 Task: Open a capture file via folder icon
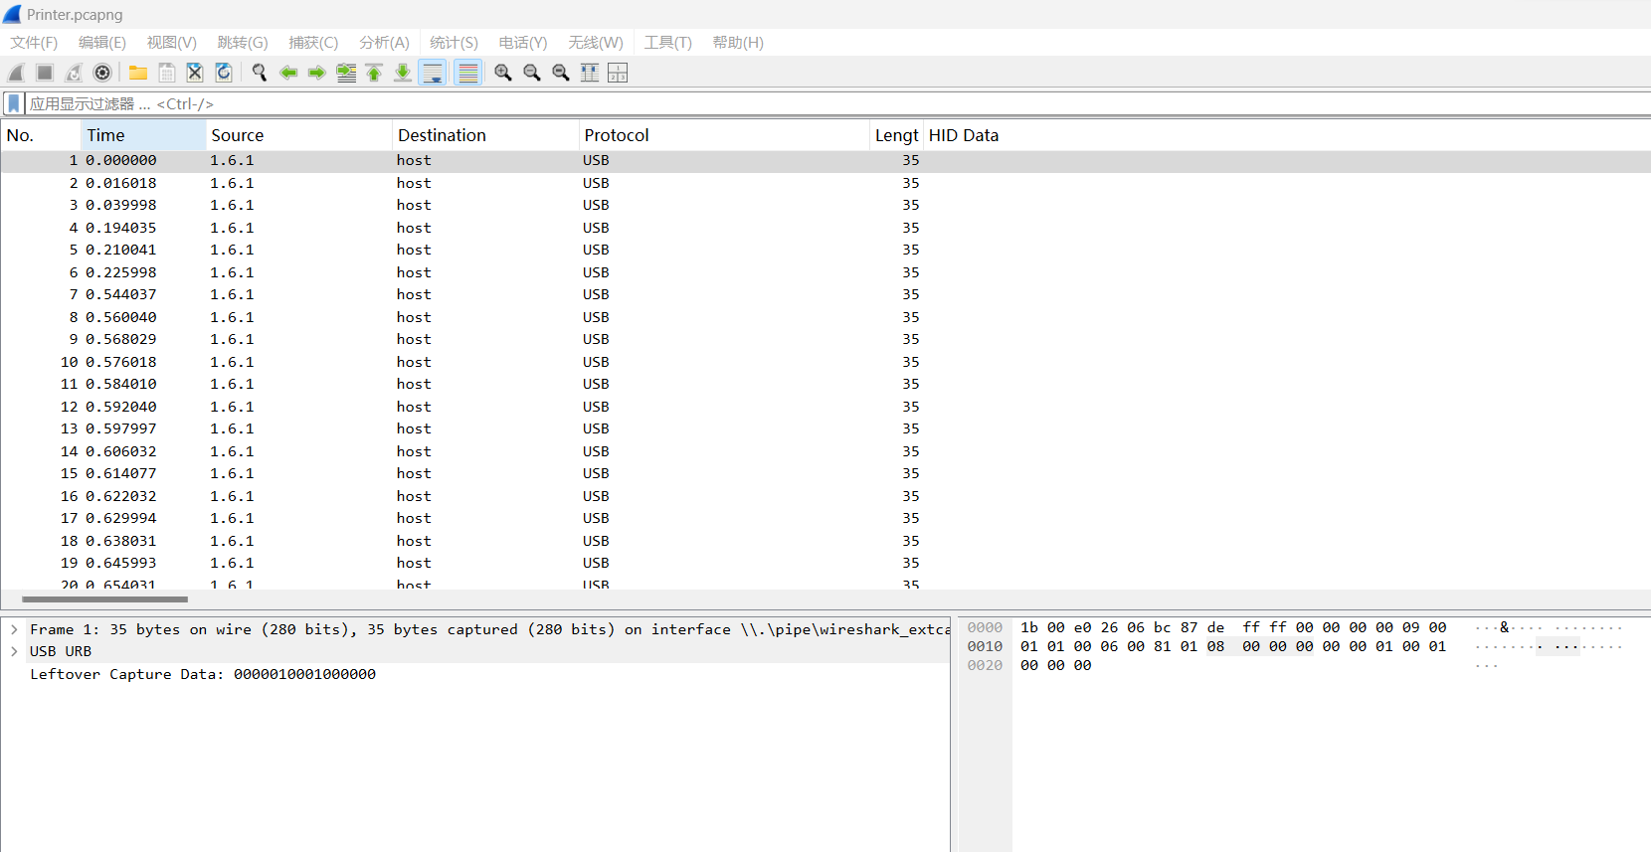click(x=138, y=73)
